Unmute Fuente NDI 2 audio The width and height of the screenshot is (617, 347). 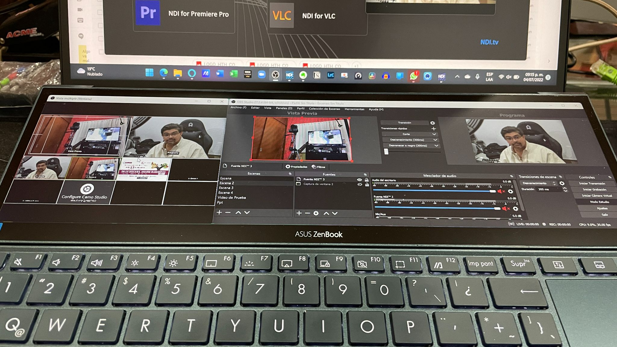coord(505,208)
